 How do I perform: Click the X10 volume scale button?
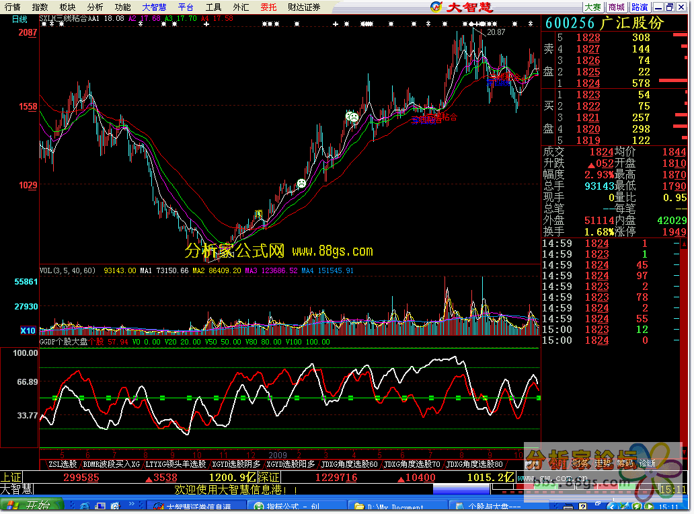(x=28, y=330)
